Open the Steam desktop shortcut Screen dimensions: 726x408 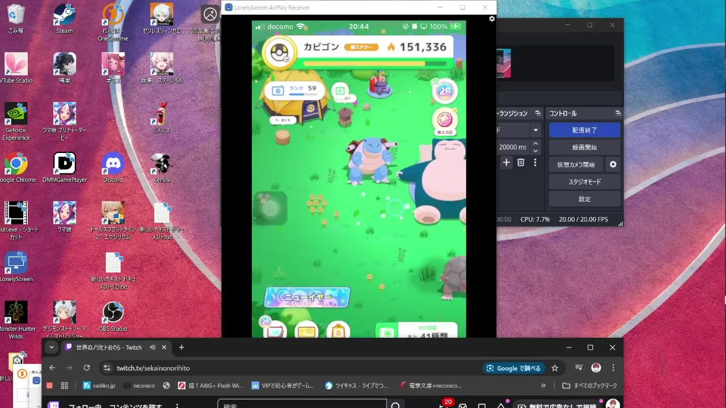64,19
